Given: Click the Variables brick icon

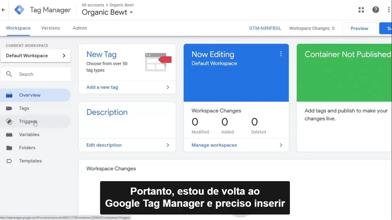Looking at the screenshot, I should point(9,134).
